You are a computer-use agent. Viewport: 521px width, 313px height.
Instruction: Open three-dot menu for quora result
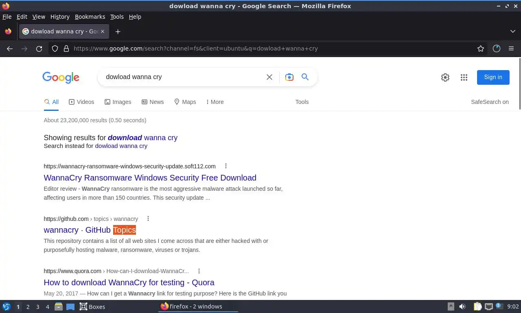(199, 271)
